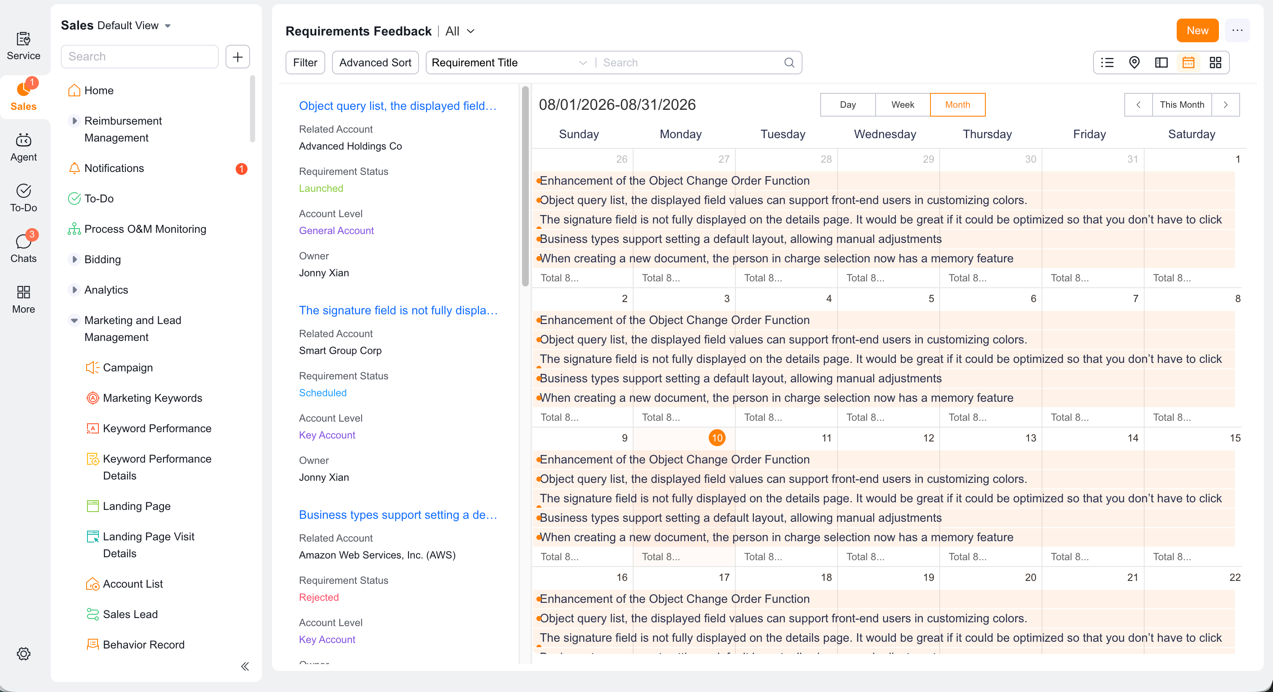
Task: Open the Campaign menu item
Action: click(x=128, y=368)
